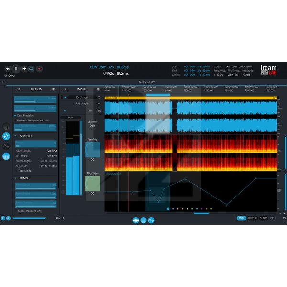
Task: Pause playback in the transport bar
Action: pos(16,69)
